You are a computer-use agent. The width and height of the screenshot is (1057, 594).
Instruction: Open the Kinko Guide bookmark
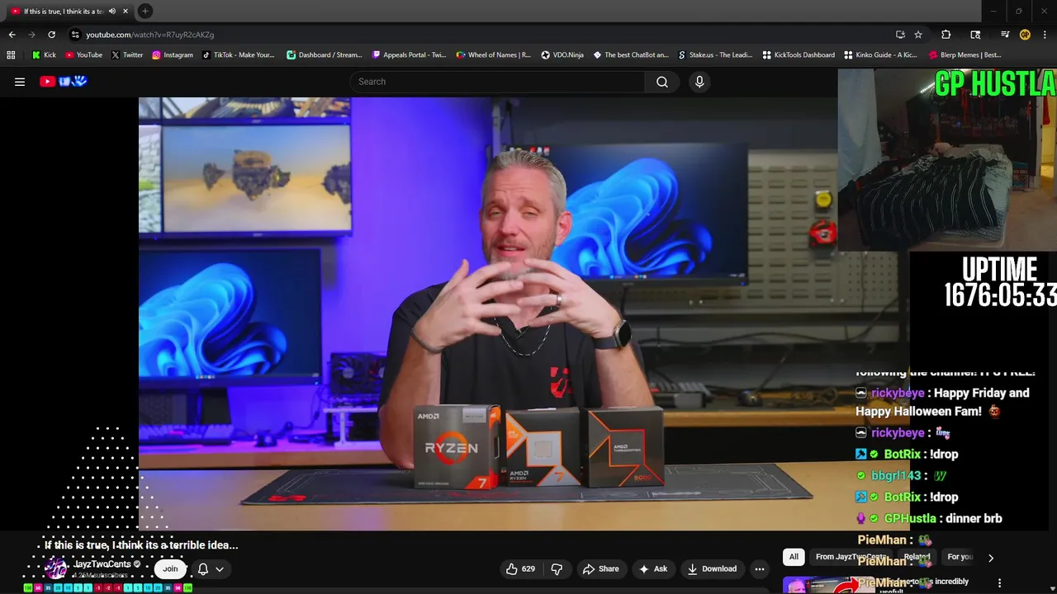click(880, 55)
